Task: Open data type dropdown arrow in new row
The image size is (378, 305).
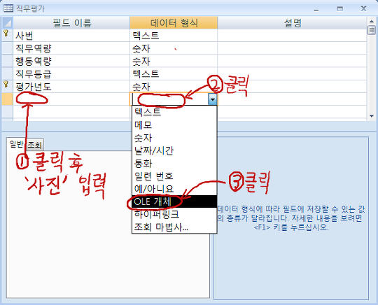Action: tap(212, 99)
